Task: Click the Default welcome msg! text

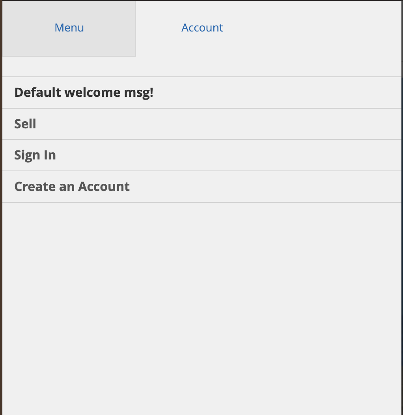Action: (x=84, y=93)
